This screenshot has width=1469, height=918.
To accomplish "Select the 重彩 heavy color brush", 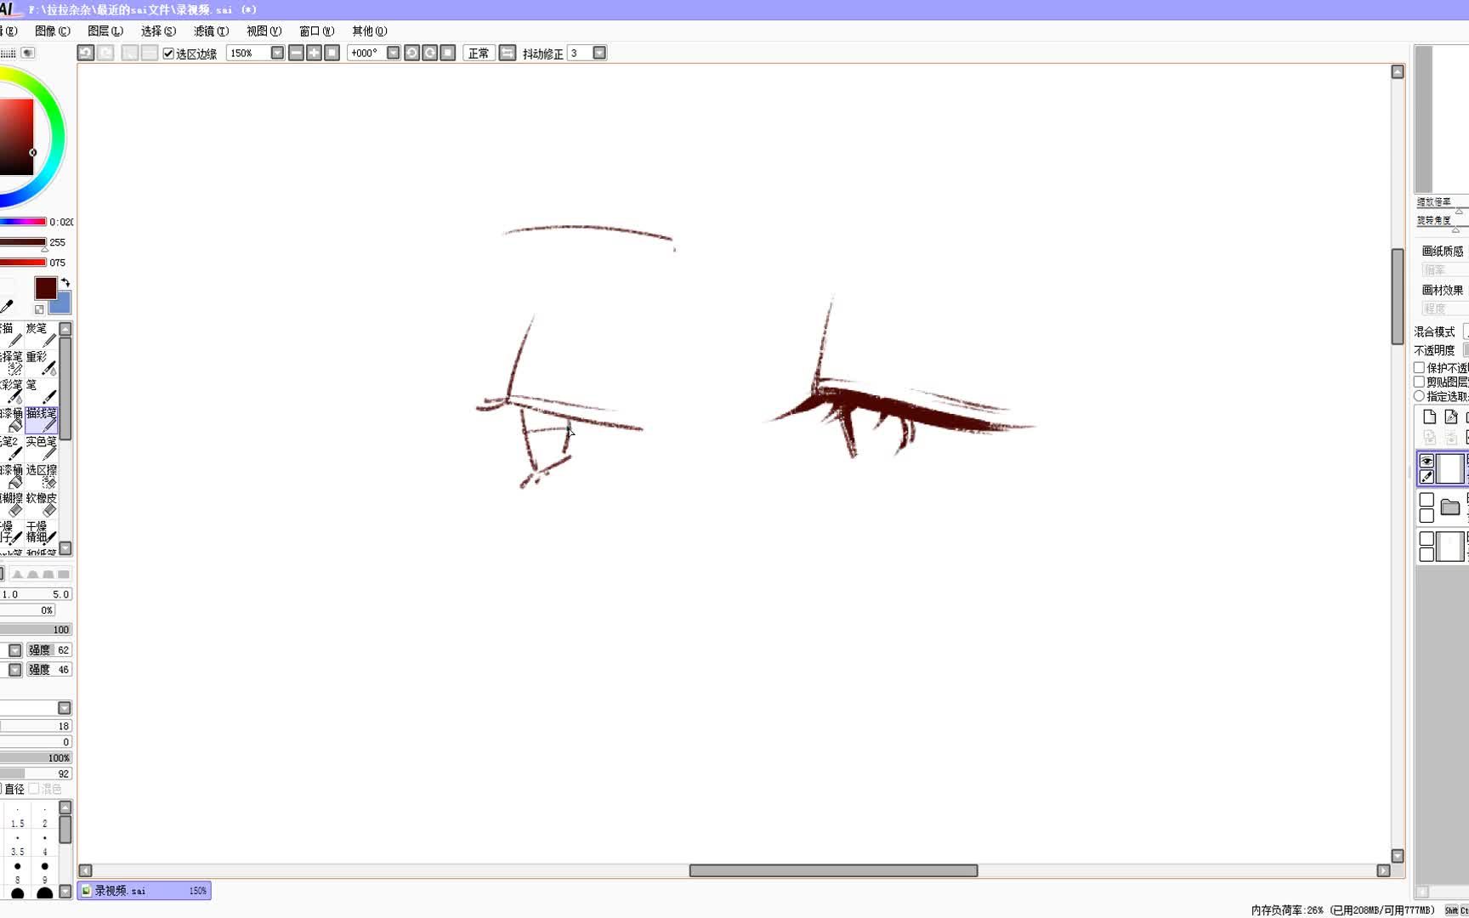I will [42, 362].
